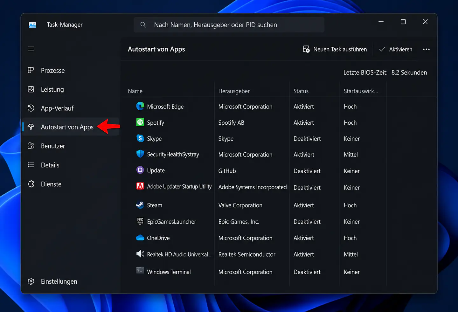The width and height of the screenshot is (458, 312).
Task: Select the Microsoft Edge row name
Action: click(x=165, y=107)
